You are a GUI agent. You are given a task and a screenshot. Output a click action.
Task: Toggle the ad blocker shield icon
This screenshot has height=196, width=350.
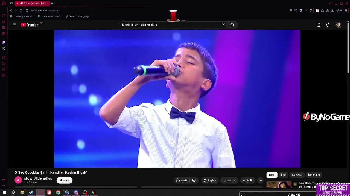(301, 10)
